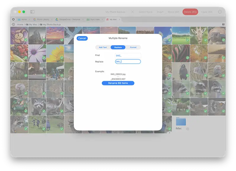Image resolution: width=236 pixels, height=171 pixels.
Task: Select the orange autumn trees thumbnail
Action: [x=199, y=53]
